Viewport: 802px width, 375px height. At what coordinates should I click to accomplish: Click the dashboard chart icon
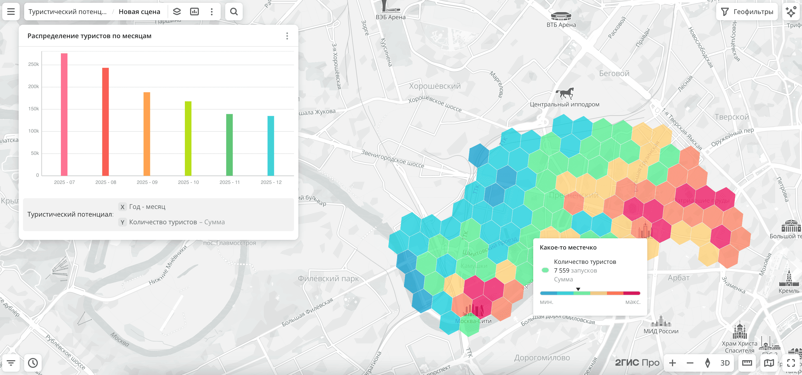click(x=194, y=12)
